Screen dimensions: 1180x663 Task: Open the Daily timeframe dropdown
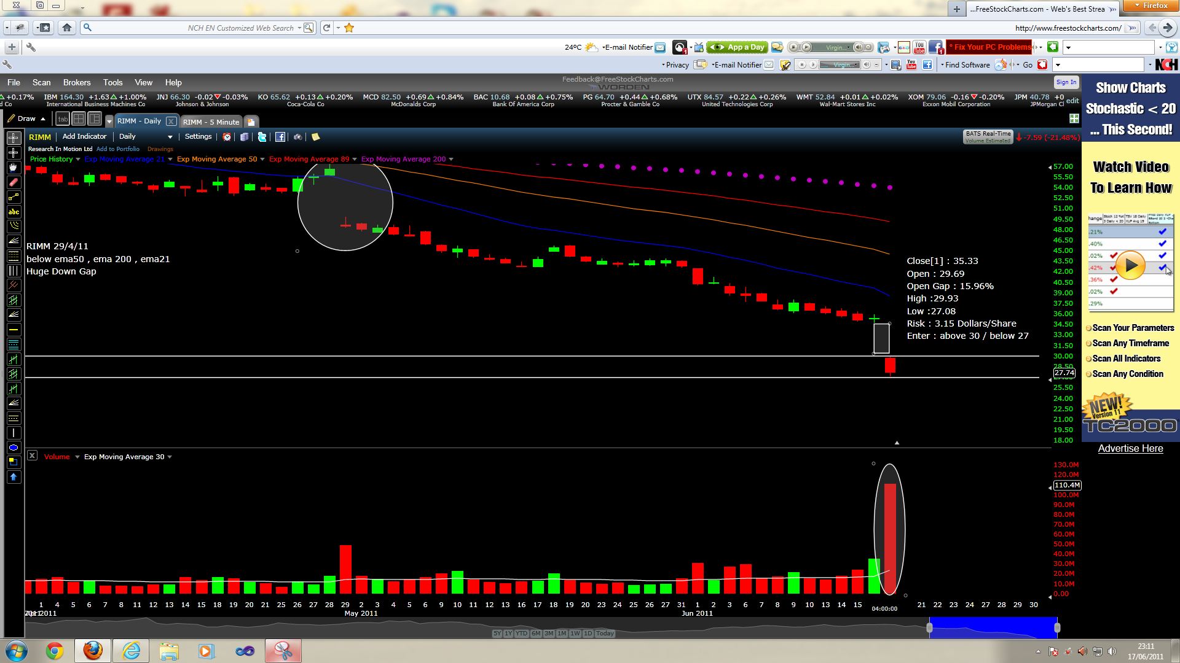(146, 137)
